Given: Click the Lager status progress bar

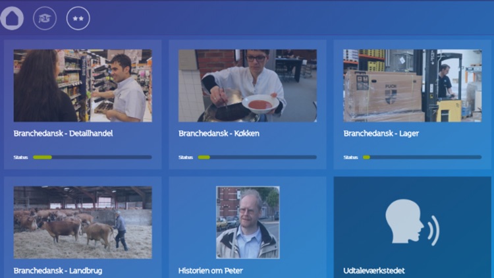Looking at the screenshot, I should click(x=422, y=157).
